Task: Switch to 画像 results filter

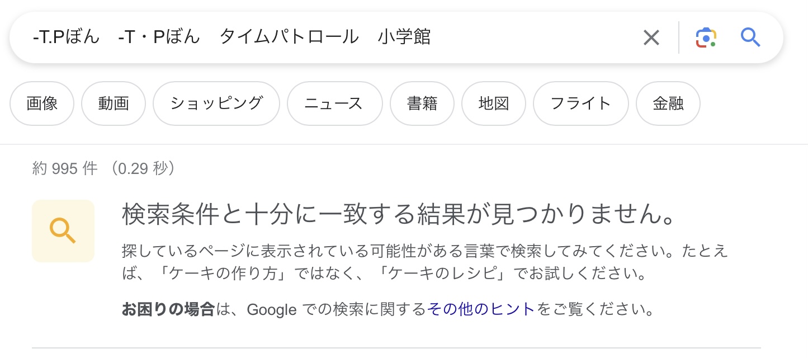Action: (x=42, y=103)
